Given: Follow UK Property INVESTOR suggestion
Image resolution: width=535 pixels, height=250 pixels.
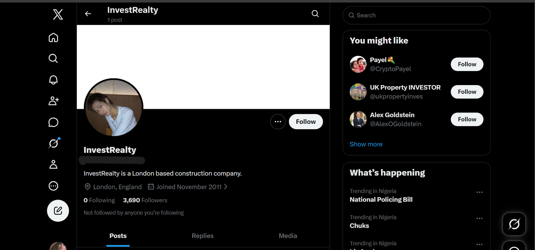Looking at the screenshot, I should [467, 92].
